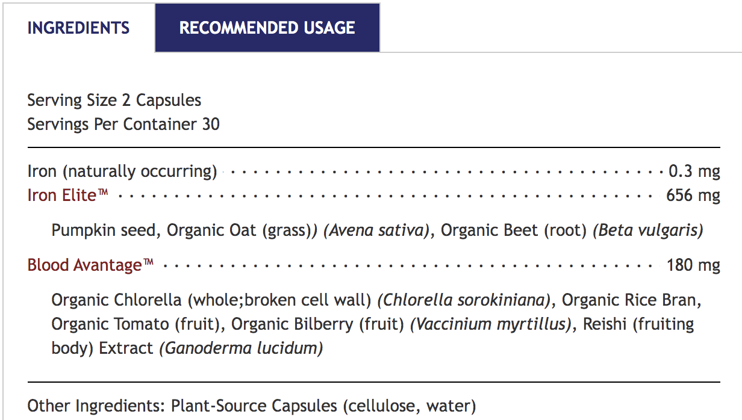
Task: Select the Servings Per Container 30 line
Action: 123,124
